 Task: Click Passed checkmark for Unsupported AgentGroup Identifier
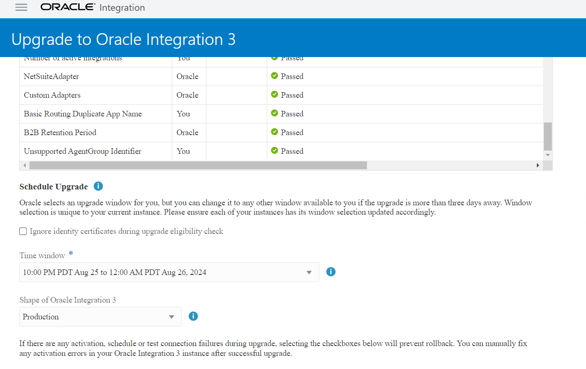(x=275, y=151)
